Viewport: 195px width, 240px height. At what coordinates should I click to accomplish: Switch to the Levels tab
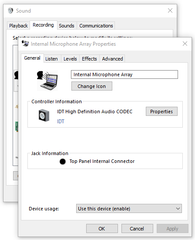point(70,59)
